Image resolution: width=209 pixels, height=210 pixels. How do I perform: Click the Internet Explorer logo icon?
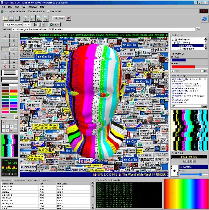coord(204,18)
